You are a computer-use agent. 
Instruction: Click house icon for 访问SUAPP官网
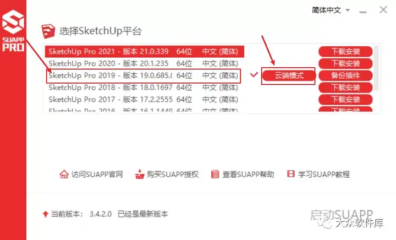64,174
